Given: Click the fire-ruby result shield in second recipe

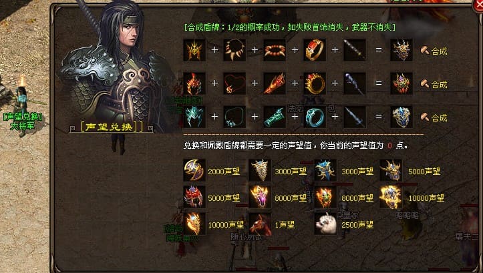Looking at the screenshot, I should click(401, 83).
